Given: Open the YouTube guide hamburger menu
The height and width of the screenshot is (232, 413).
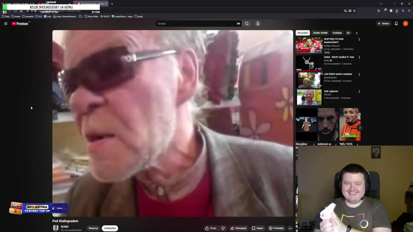Looking at the screenshot, I should pyautogui.click(x=5, y=24).
